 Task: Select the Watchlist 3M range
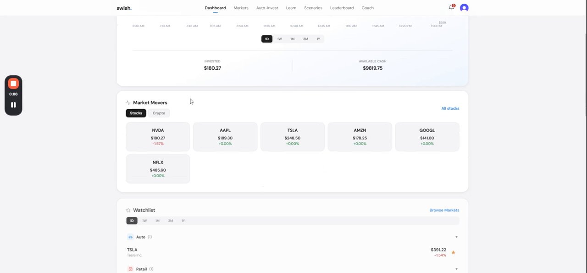click(171, 221)
